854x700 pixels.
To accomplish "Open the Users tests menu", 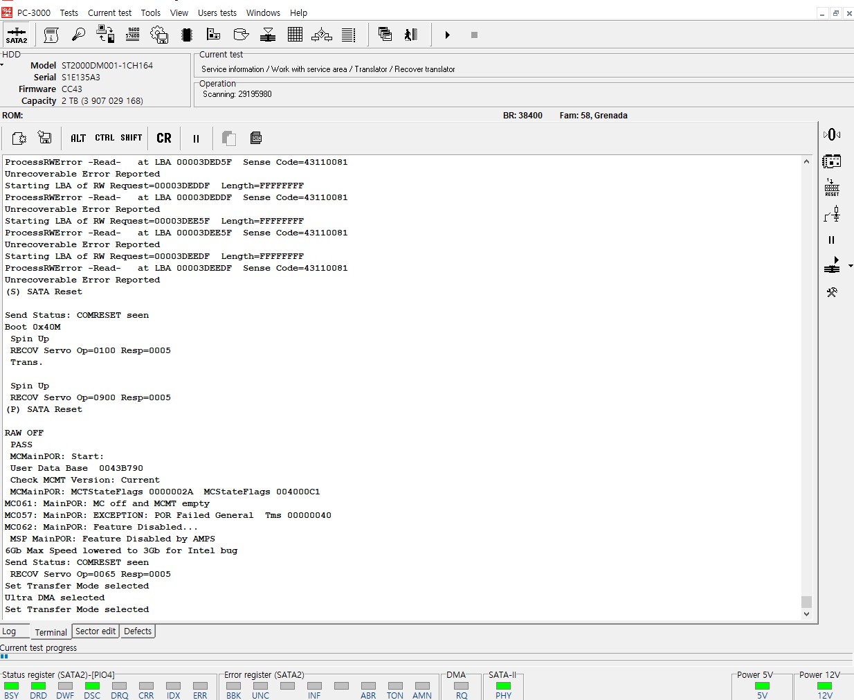I will click(x=217, y=12).
